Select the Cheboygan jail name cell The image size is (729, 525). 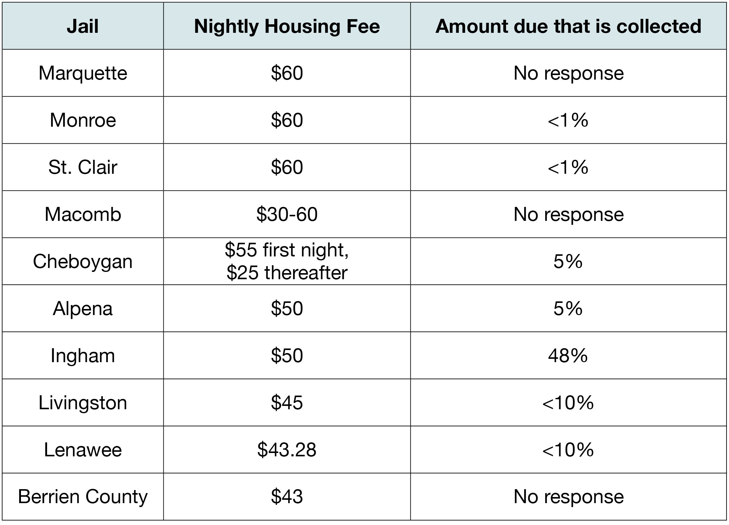tap(83, 261)
